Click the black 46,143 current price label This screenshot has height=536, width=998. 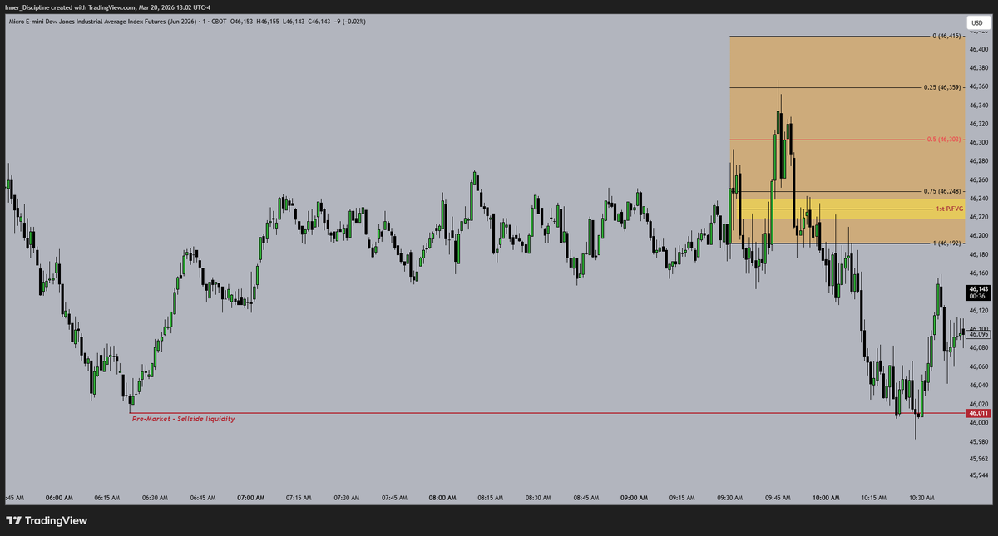[978, 290]
